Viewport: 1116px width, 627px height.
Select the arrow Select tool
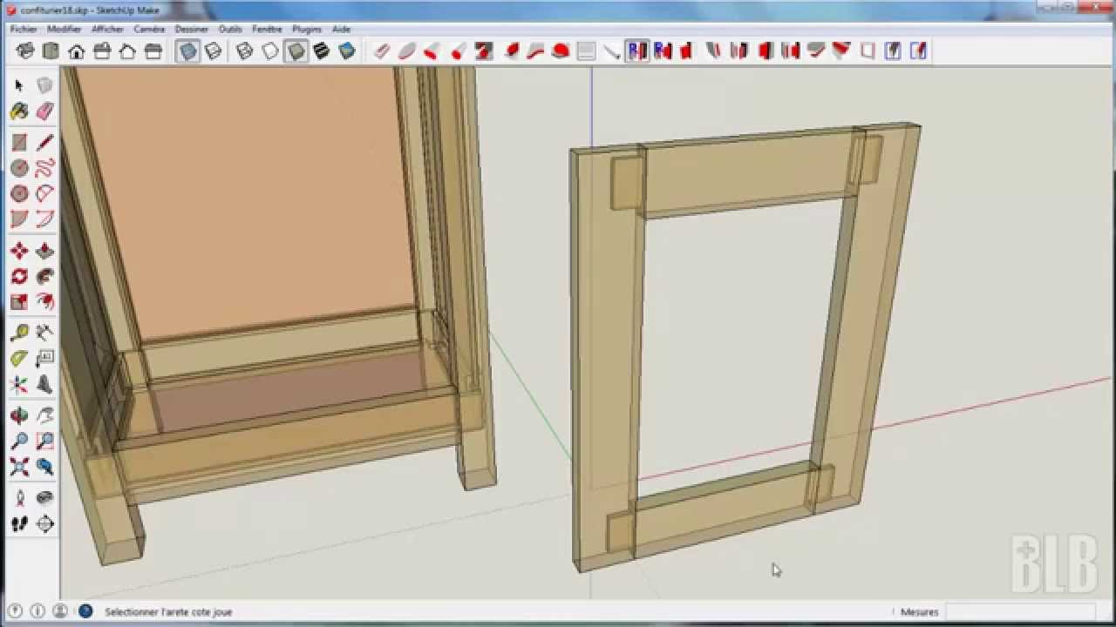(x=19, y=85)
